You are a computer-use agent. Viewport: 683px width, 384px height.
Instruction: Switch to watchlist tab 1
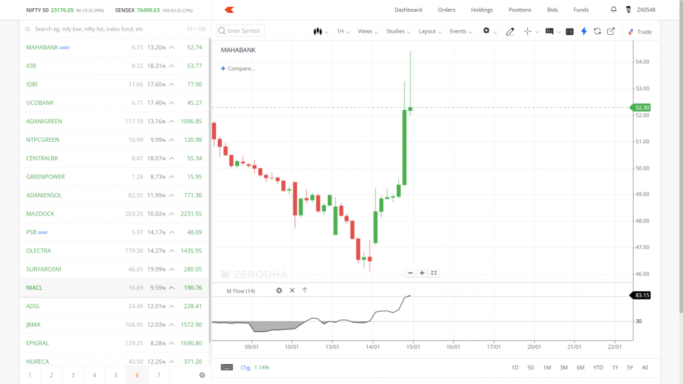coord(30,375)
